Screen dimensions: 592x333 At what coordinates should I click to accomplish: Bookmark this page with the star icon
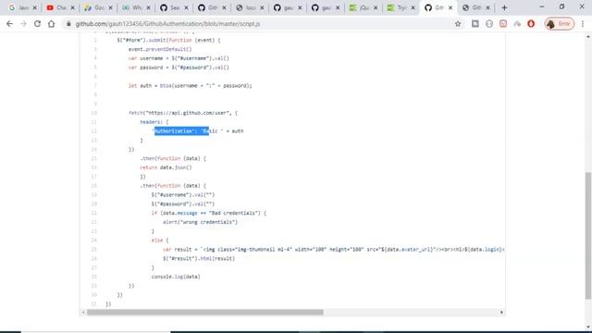point(458,24)
